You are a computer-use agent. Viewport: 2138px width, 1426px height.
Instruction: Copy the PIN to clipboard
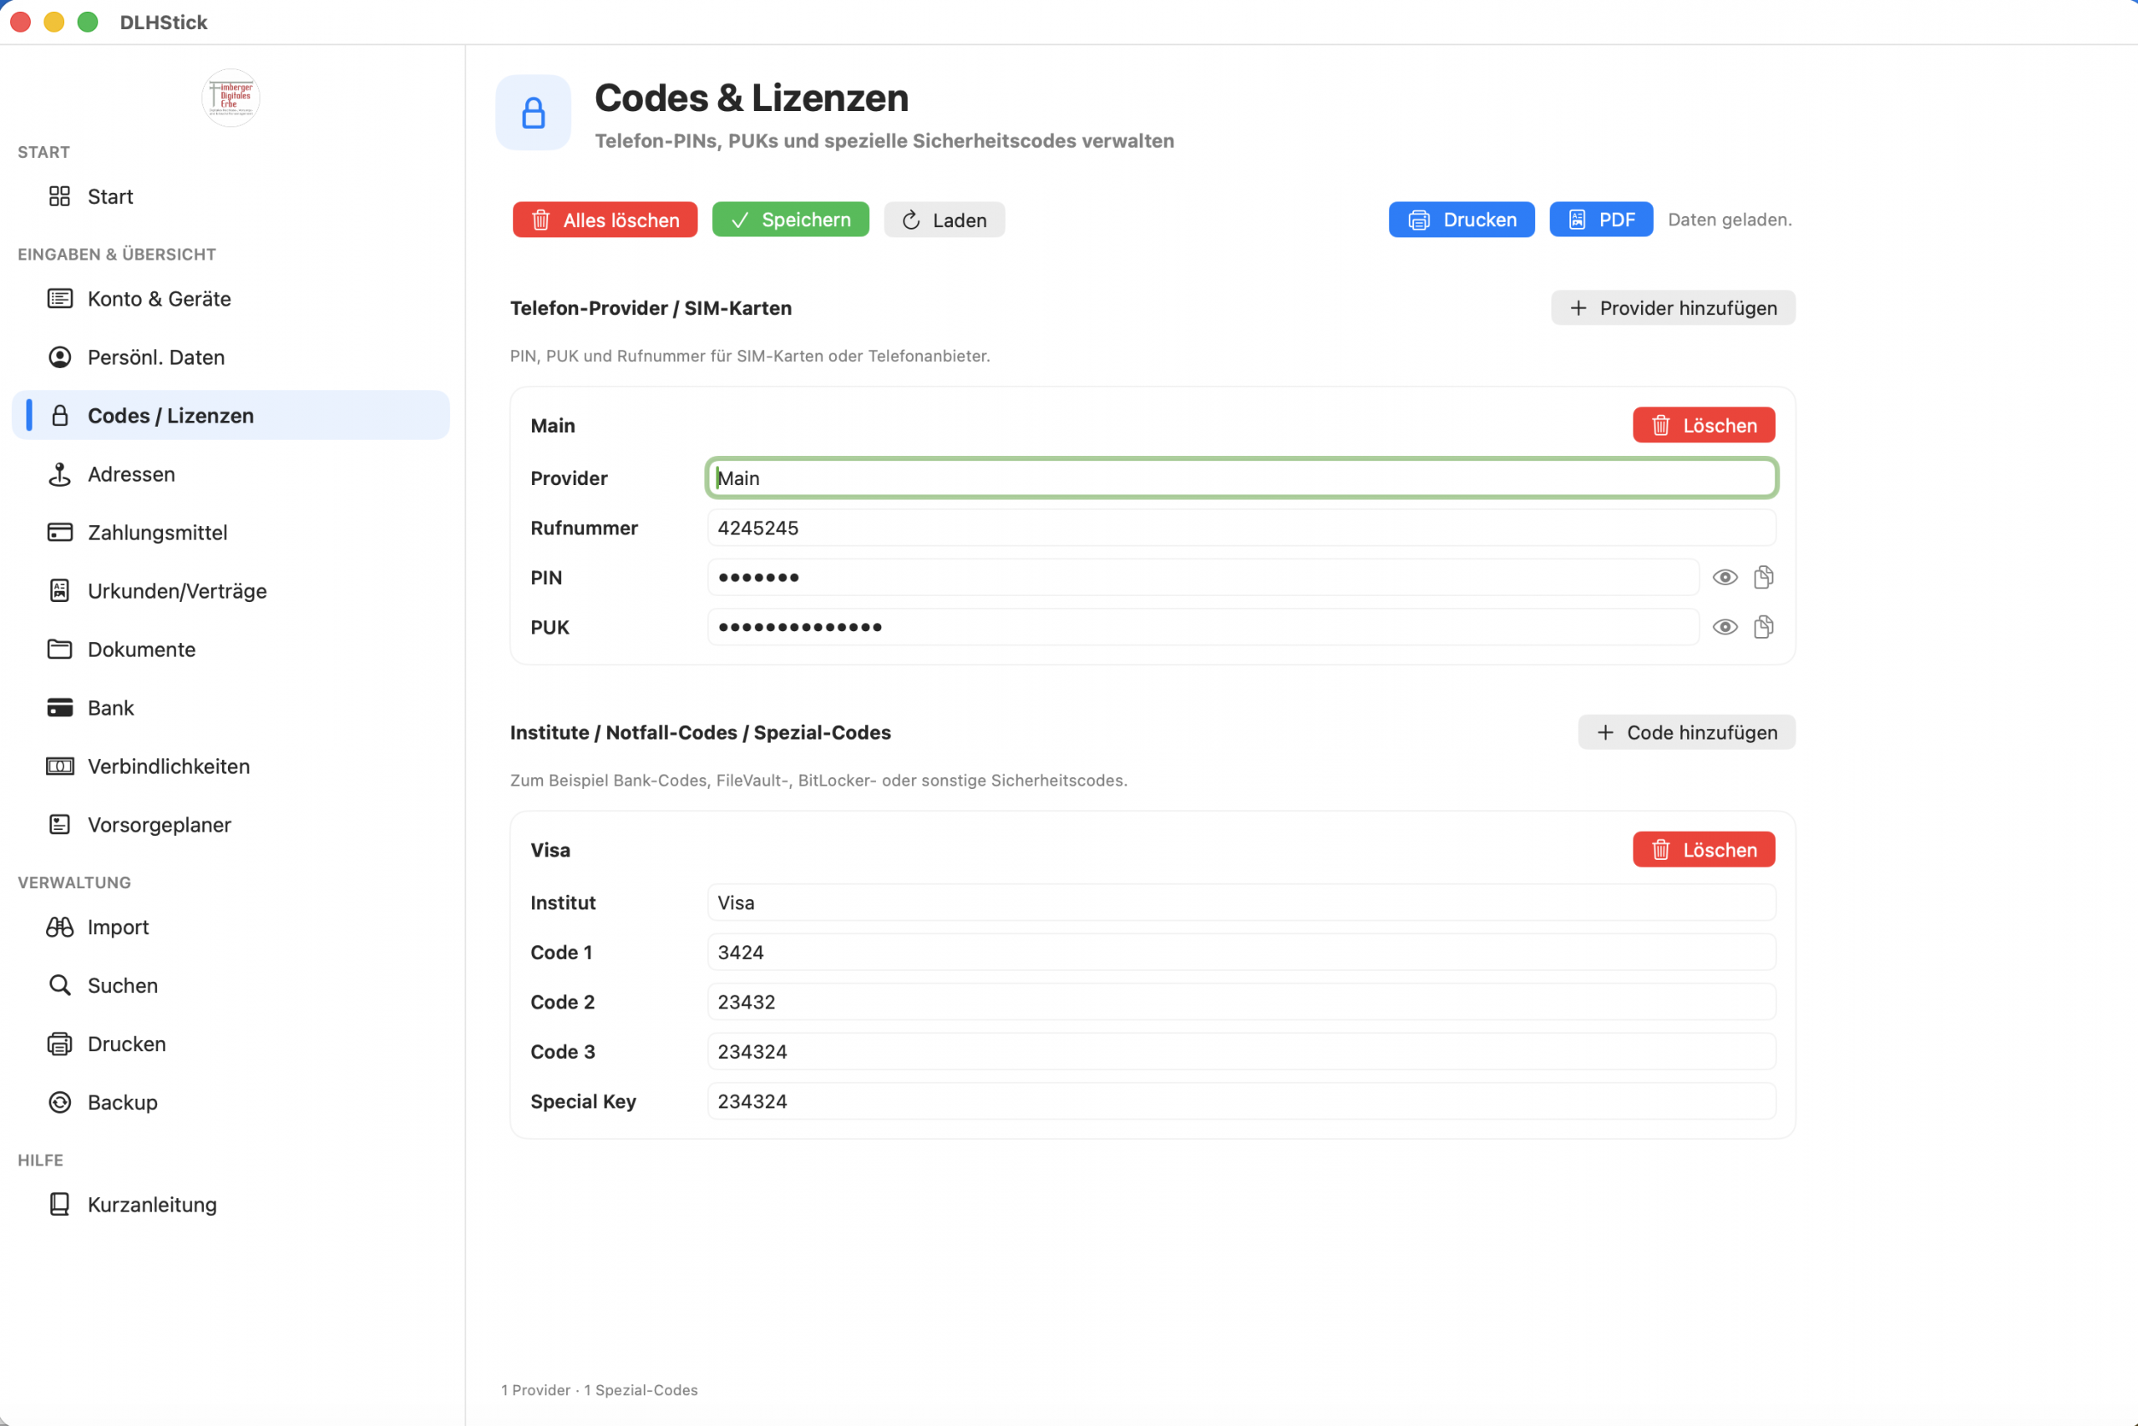point(1763,578)
